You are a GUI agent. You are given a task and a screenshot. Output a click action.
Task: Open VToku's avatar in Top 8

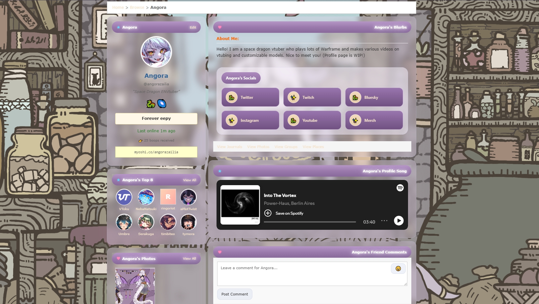[124, 197]
